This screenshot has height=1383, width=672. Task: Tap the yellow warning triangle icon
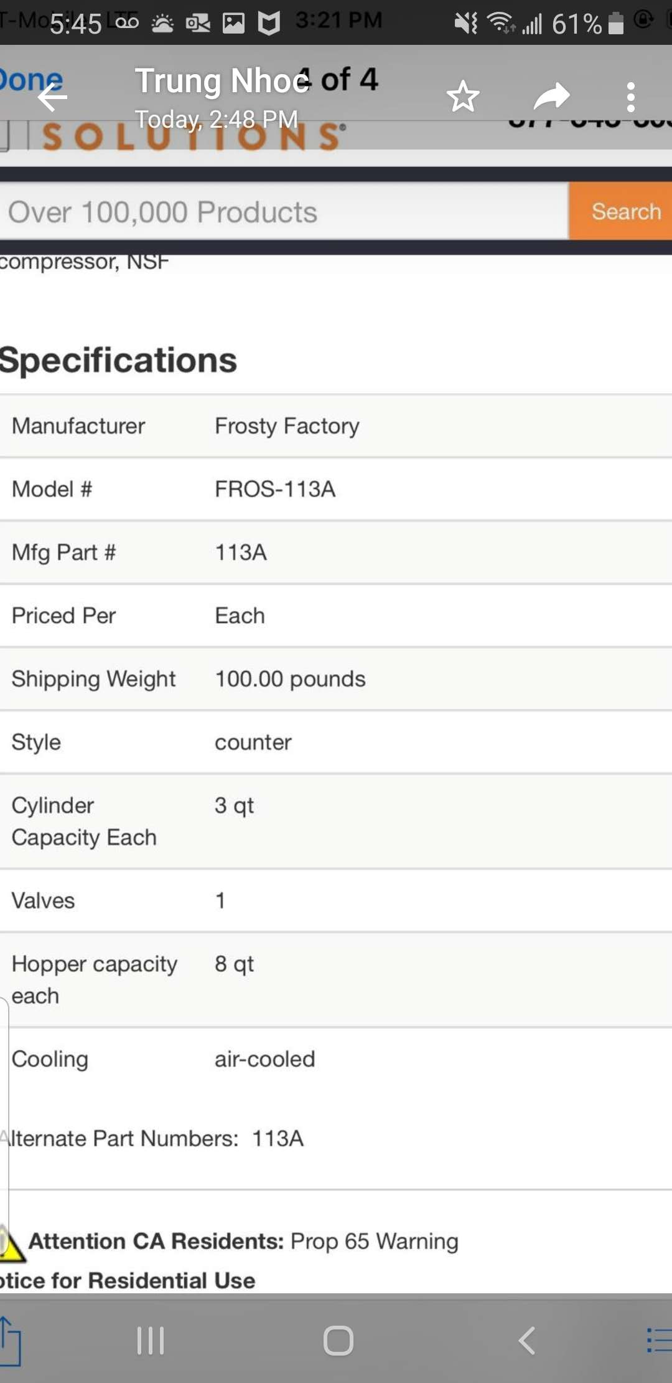click(10, 1242)
